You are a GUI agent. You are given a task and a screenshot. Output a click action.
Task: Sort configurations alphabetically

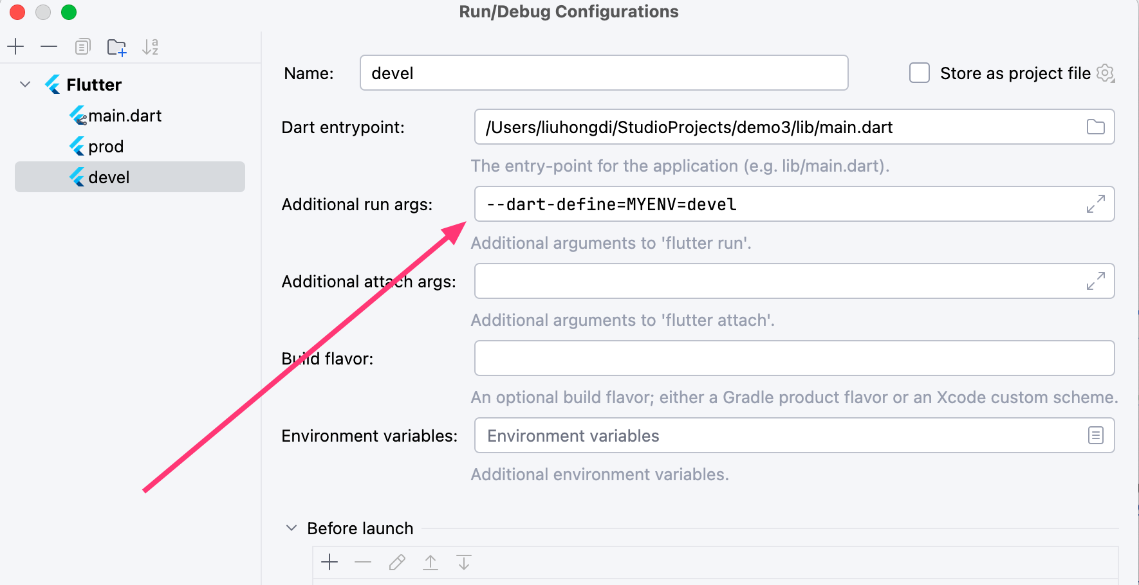pyautogui.click(x=150, y=47)
